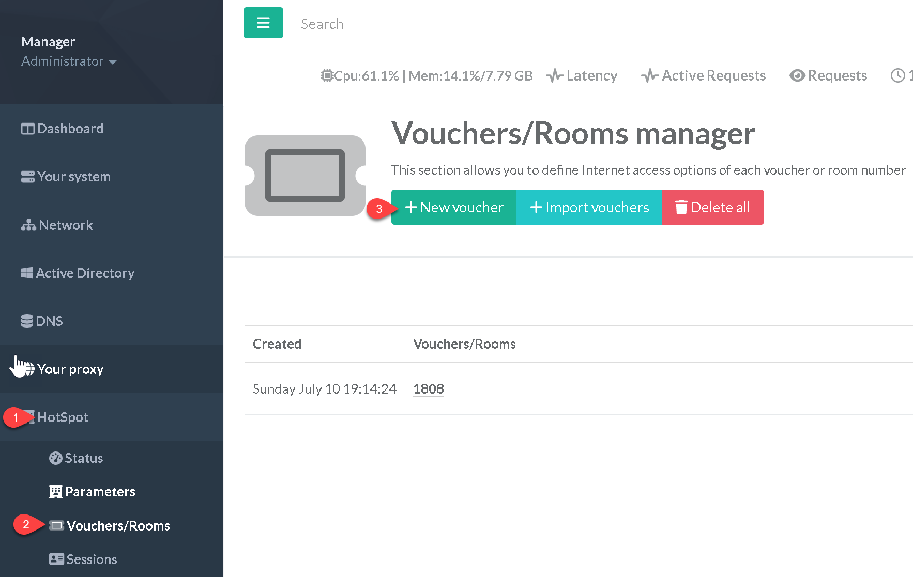This screenshot has height=577, width=913.
Task: Collapse the HotSpot menu section
Action: pyautogui.click(x=63, y=417)
